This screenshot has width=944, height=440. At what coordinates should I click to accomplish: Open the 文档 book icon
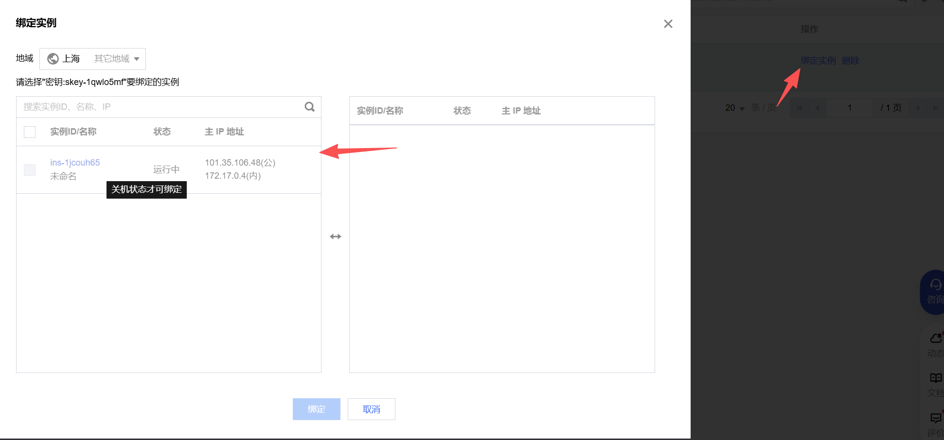point(936,378)
